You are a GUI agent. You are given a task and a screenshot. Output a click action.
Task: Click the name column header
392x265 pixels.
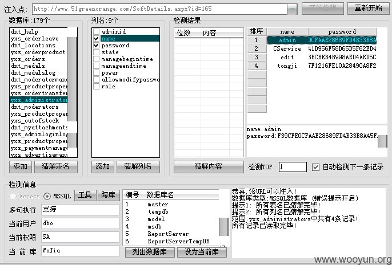tap(287, 32)
